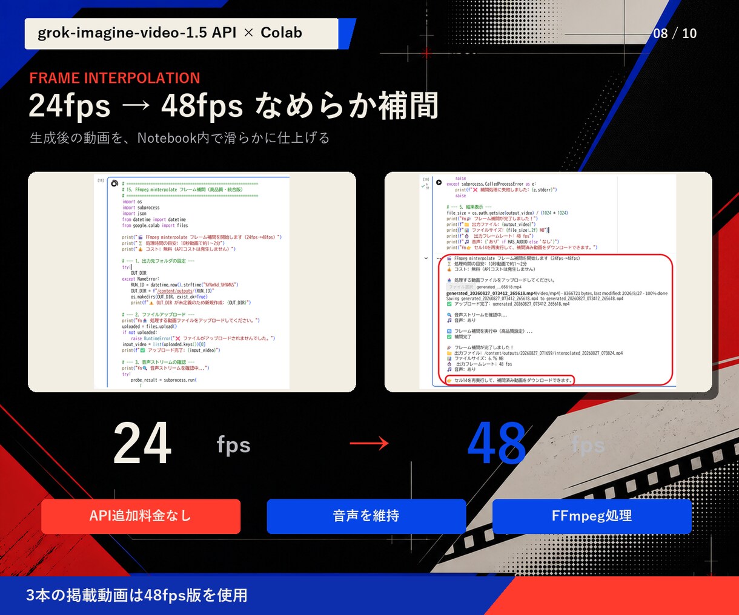The image size is (739, 615).
Task: Click the comment '# --- 3. 音声ストリームの確認 ---'
Action: [x=158, y=362]
